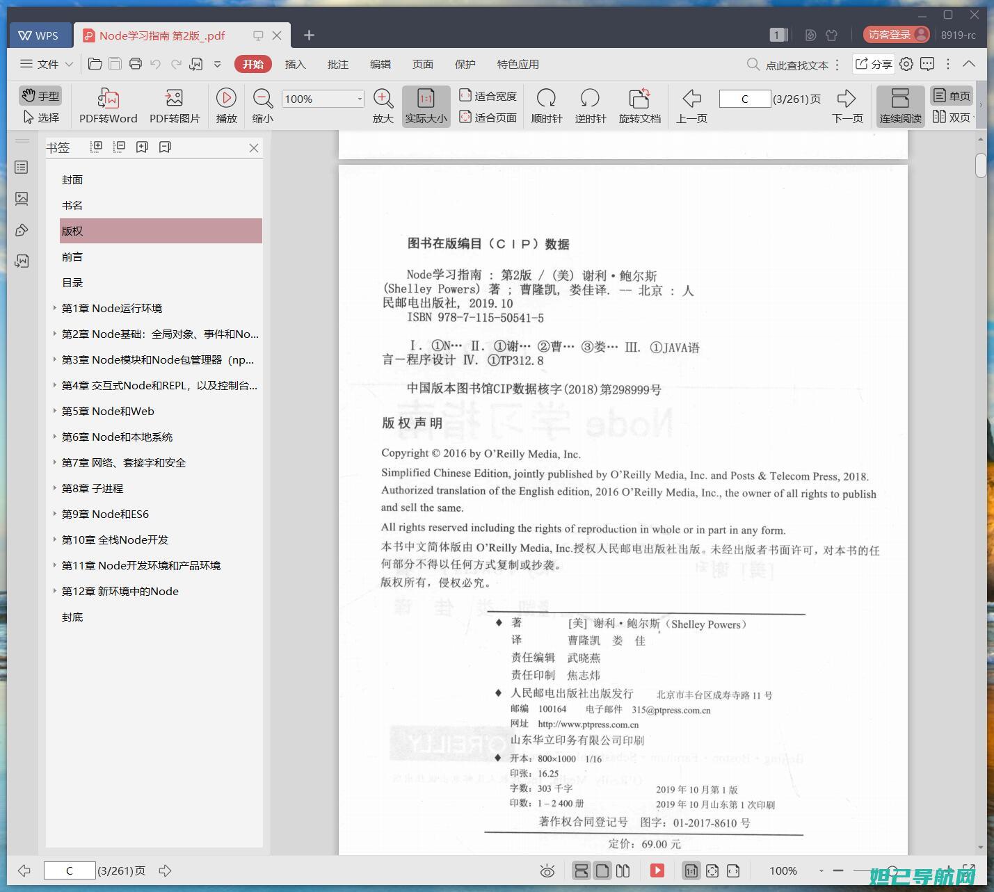Open the 特色应用 ribbon tab
Screen dimensions: 994x892
pos(518,64)
